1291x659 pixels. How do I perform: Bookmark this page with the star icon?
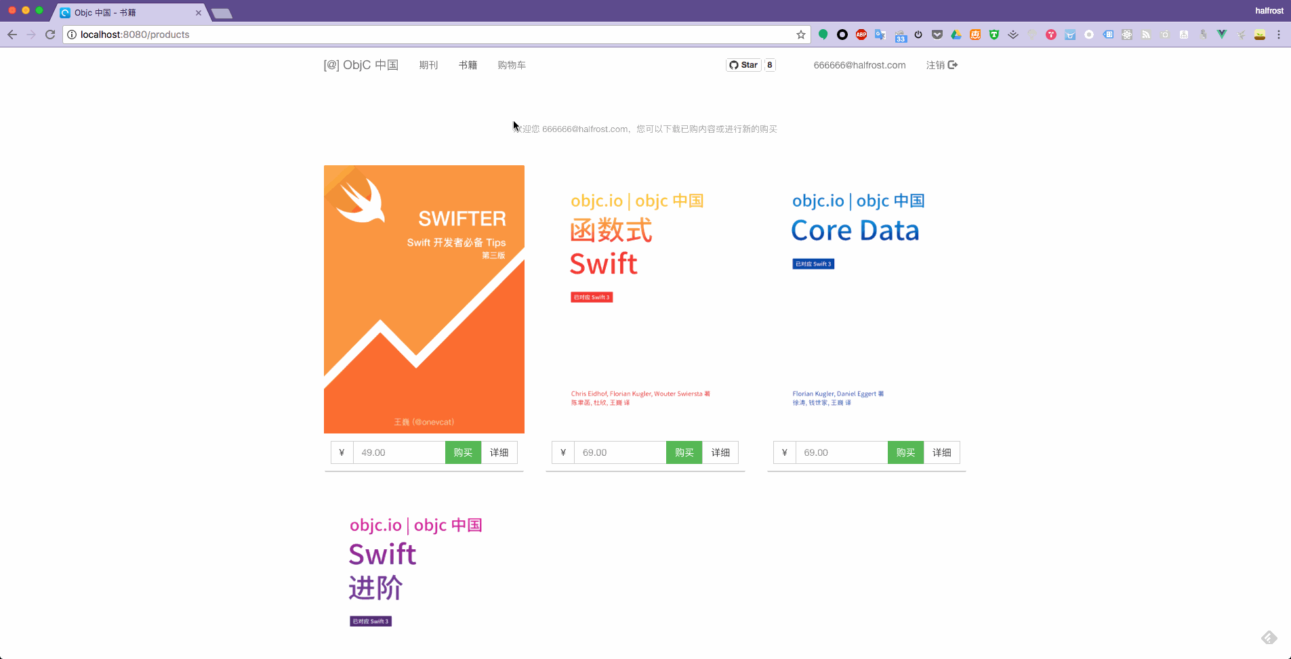point(801,35)
